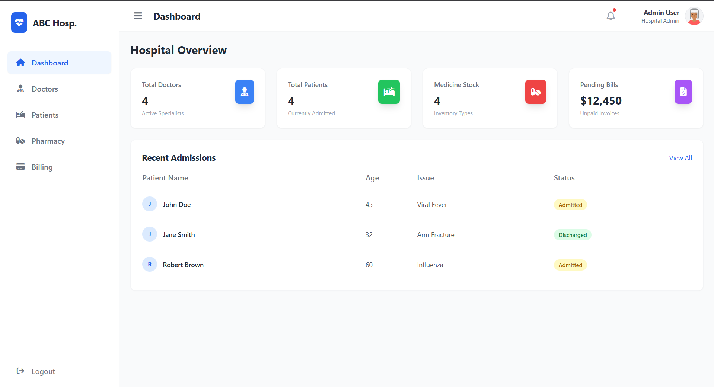
Task: Open the Billing section from sidebar
Action: (x=42, y=167)
